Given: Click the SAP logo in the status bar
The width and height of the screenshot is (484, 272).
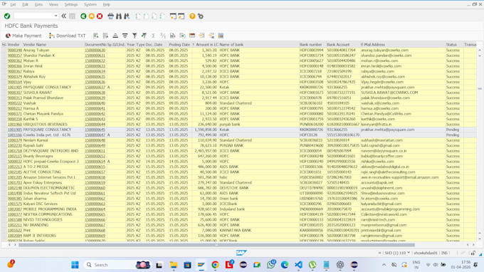Looking at the screenshot, I should [241, 253].
